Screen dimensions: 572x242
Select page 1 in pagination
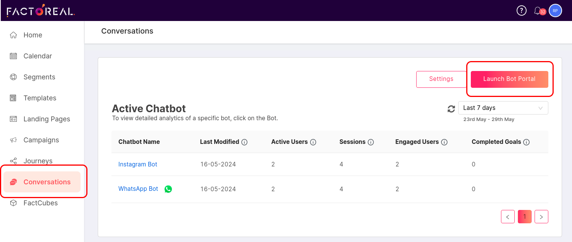pyautogui.click(x=524, y=216)
